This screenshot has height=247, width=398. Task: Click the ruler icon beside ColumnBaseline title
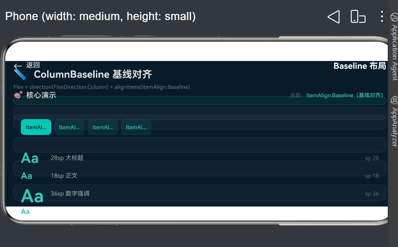[20, 75]
